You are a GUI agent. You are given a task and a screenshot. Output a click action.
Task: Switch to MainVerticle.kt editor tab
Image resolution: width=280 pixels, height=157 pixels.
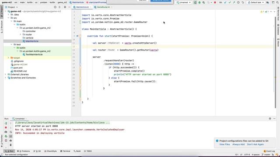(x=82, y=7)
